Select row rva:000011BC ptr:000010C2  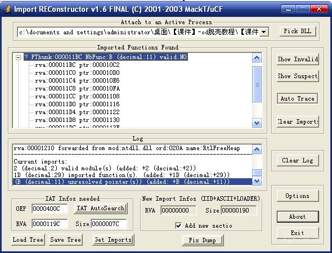(x=77, y=65)
